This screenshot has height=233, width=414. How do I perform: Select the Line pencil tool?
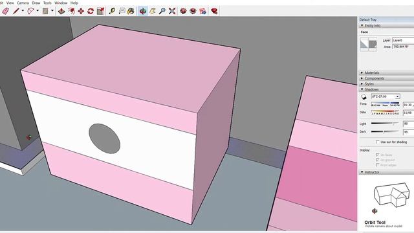pos(16,11)
